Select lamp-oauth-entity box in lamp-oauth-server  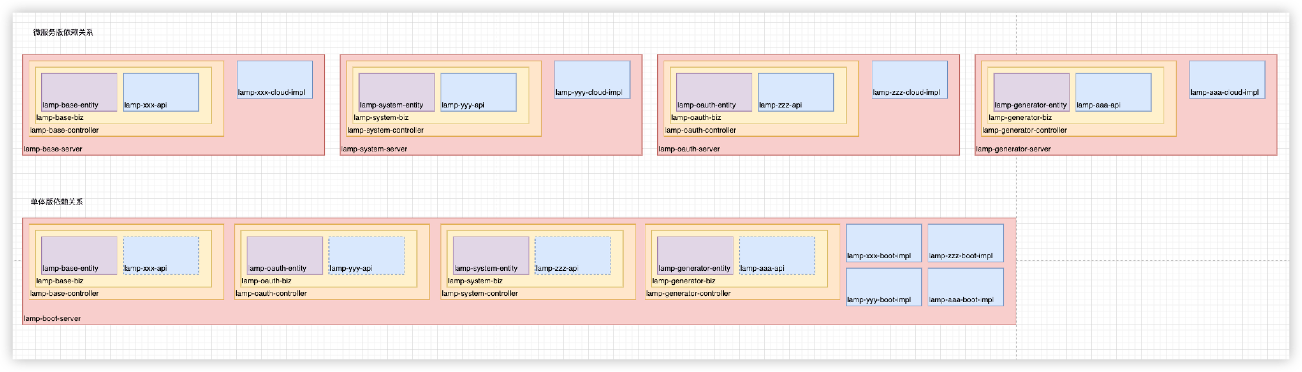(x=714, y=92)
